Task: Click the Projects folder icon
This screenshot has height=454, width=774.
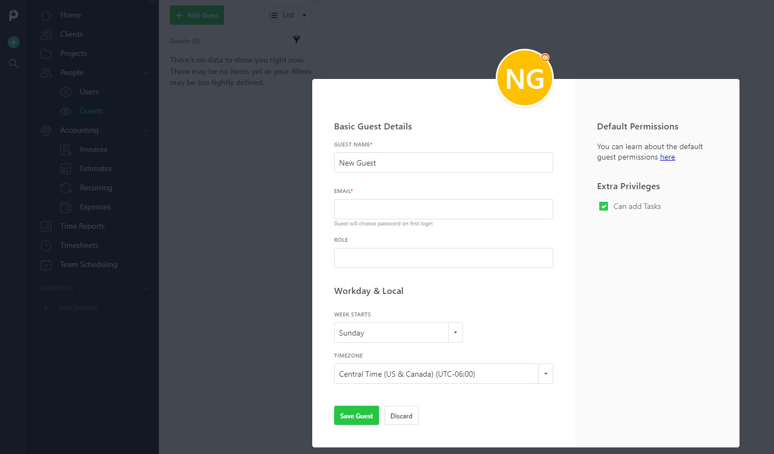Action: [46, 53]
